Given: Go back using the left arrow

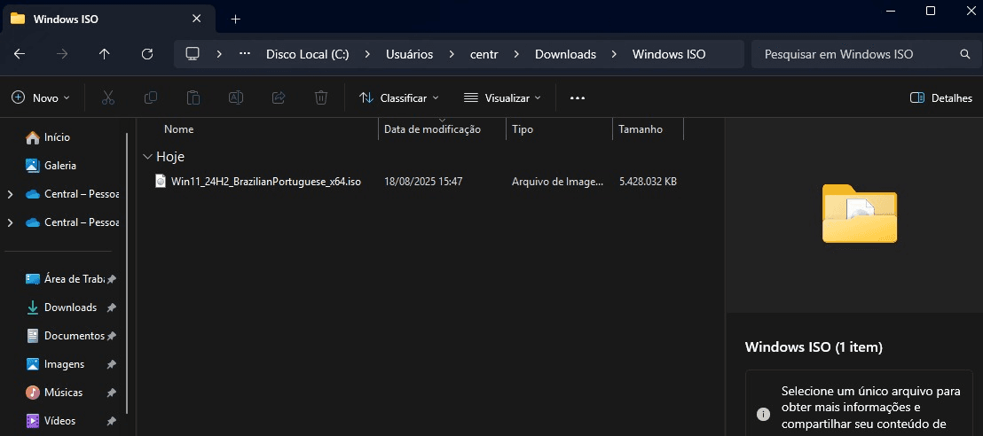Looking at the screenshot, I should 20,55.
